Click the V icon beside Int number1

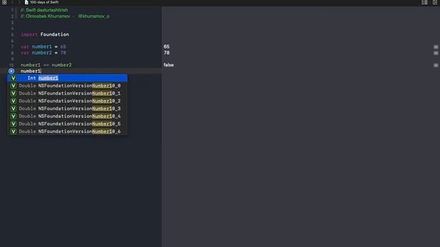click(x=13, y=78)
